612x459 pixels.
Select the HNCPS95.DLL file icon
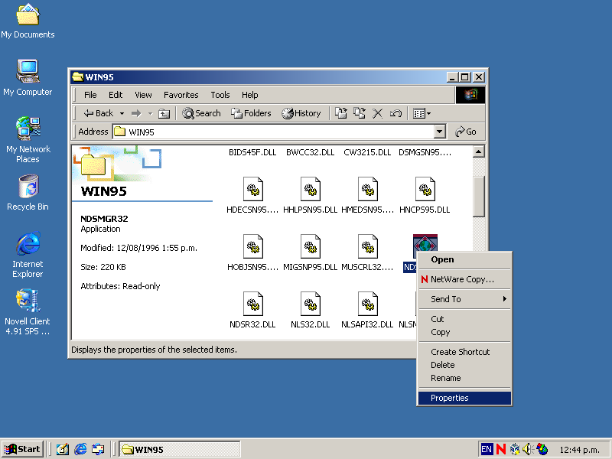(425, 189)
